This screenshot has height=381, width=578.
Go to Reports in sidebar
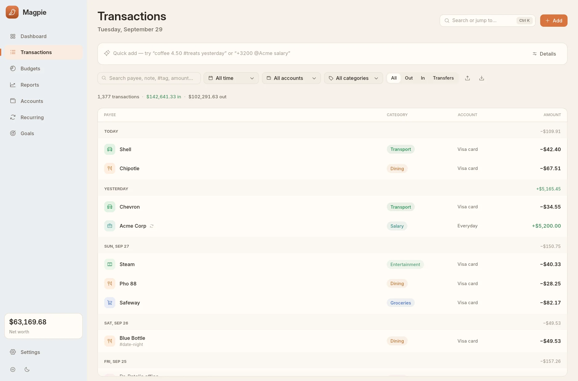pos(44,85)
